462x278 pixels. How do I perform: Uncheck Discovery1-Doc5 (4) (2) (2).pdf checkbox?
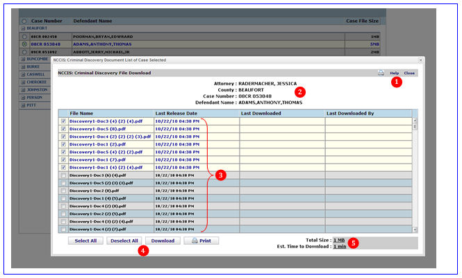point(63,153)
